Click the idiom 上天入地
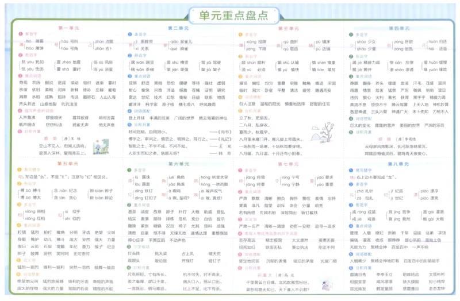 click(x=420, y=105)
